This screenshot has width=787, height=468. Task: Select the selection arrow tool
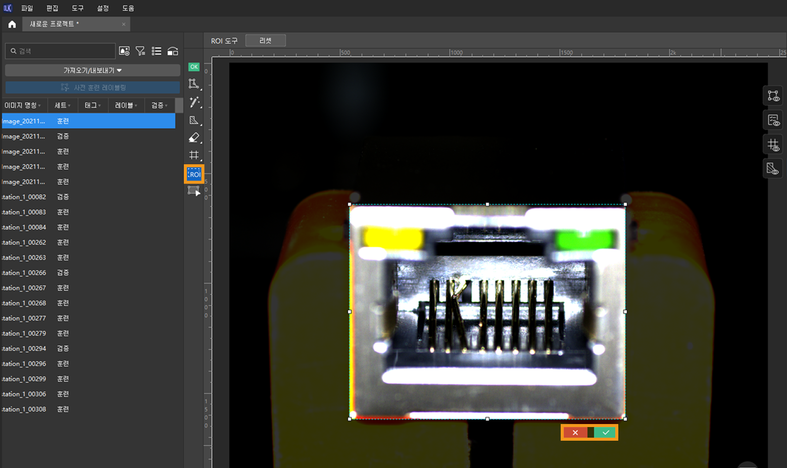click(194, 191)
